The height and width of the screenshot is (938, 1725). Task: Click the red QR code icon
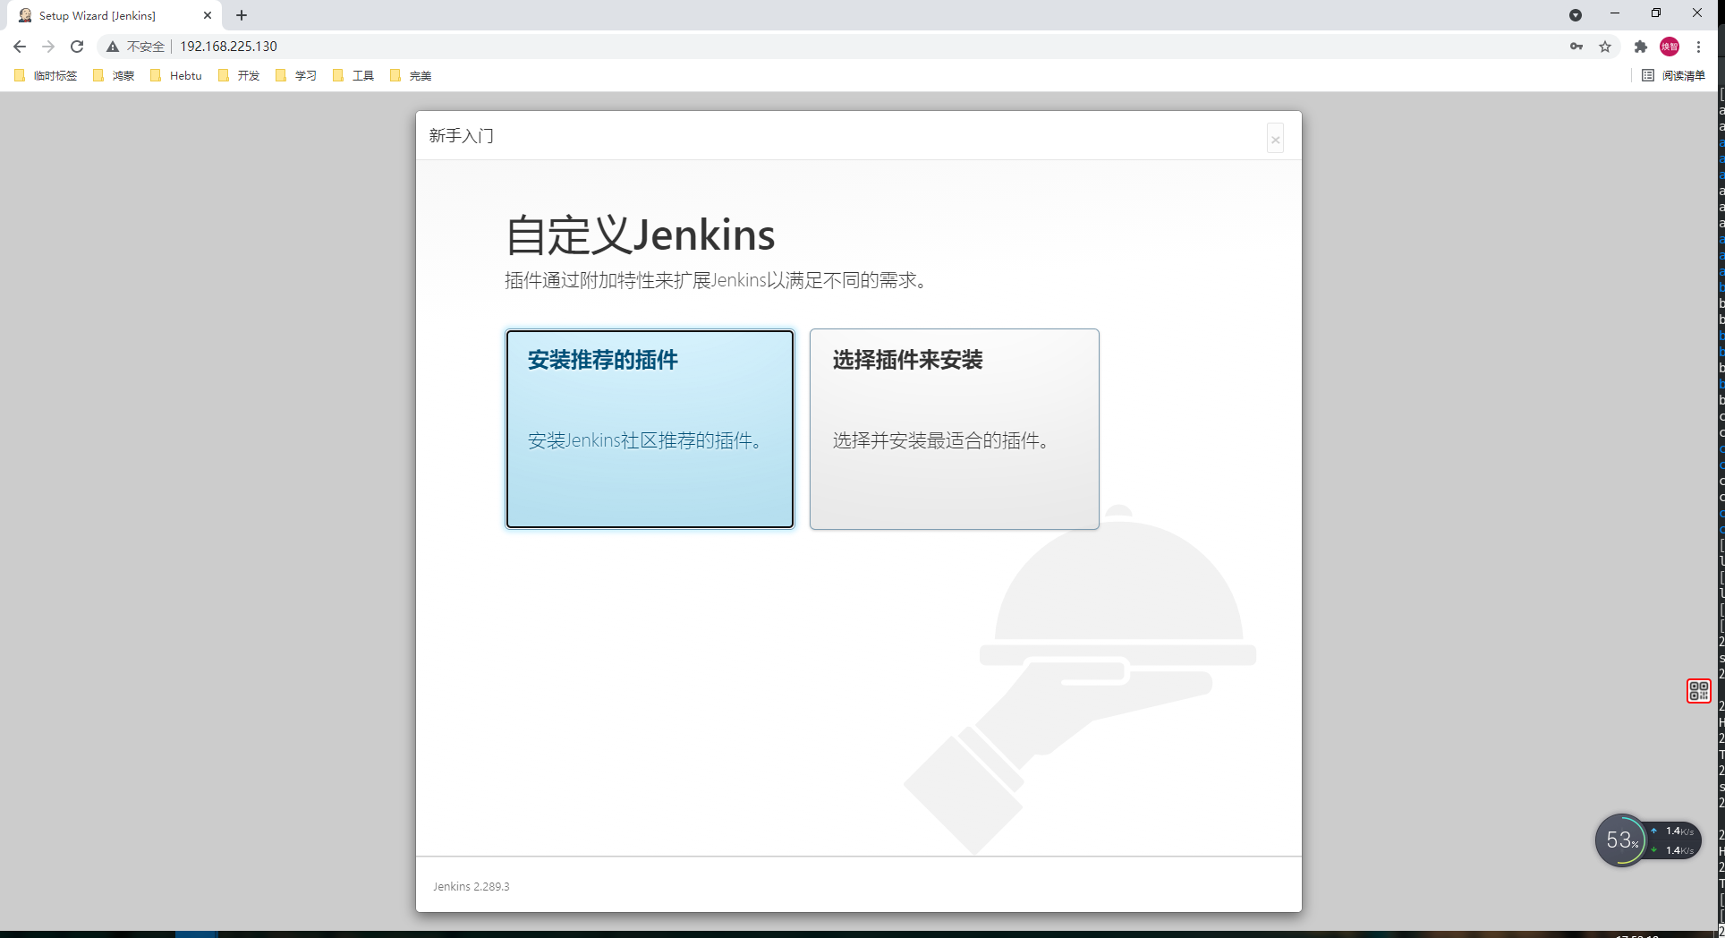click(1699, 691)
